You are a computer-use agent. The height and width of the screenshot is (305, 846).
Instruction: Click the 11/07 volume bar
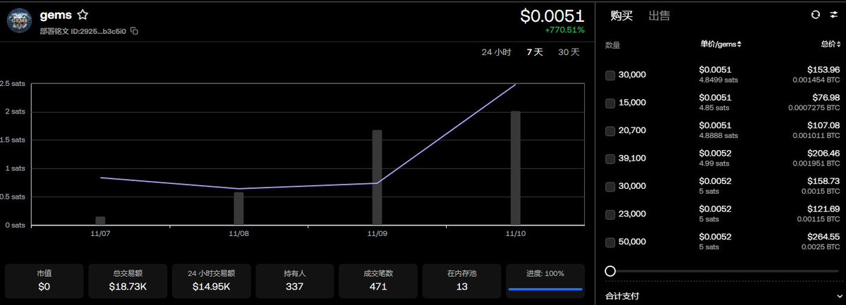pos(100,220)
